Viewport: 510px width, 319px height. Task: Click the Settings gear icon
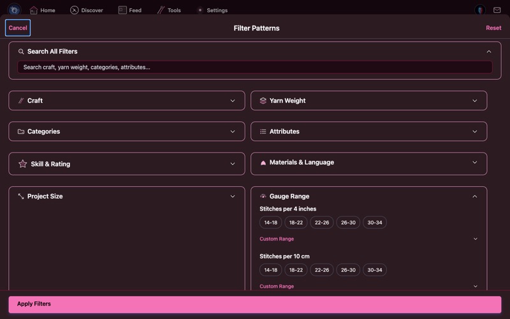point(200,10)
